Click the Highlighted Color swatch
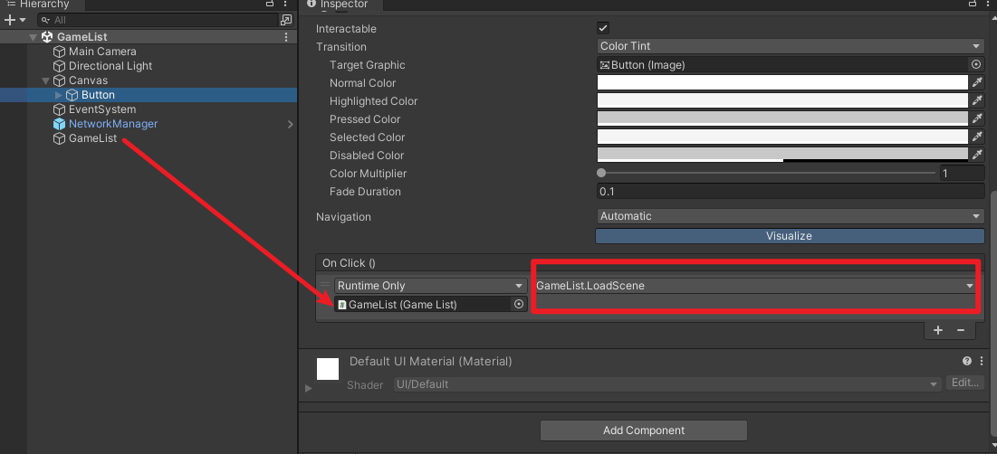 pos(782,100)
